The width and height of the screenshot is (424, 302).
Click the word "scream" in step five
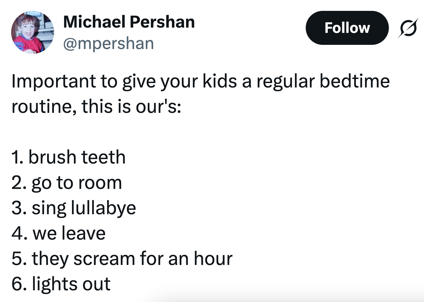[104, 259]
